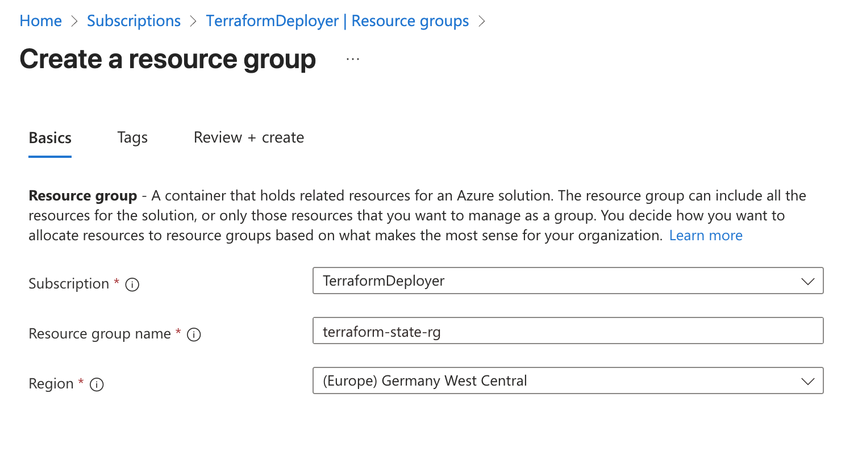The image size is (858, 460).
Task: Focus the Resource group name text field
Action: pos(568,331)
